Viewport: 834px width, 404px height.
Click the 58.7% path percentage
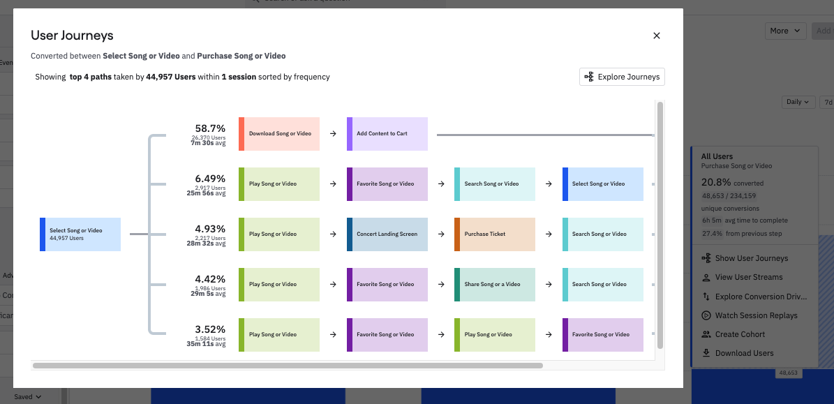point(209,128)
